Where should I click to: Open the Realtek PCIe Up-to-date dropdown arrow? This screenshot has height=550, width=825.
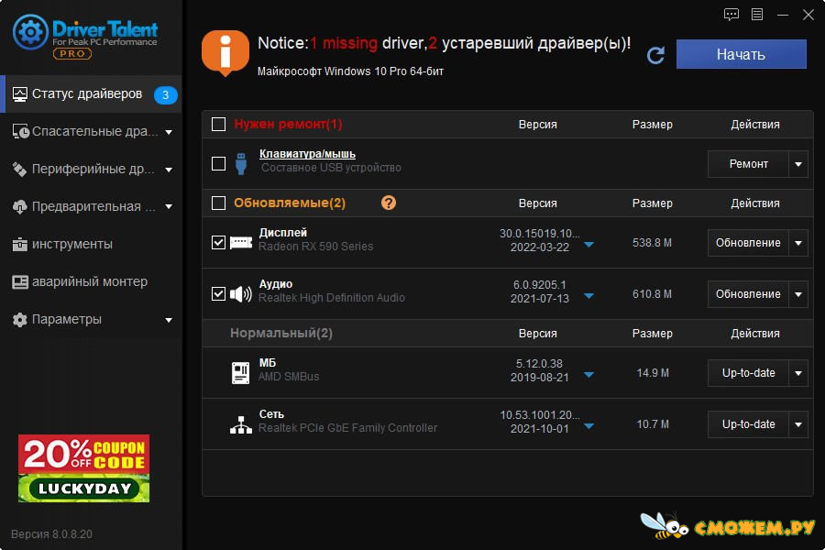click(798, 424)
